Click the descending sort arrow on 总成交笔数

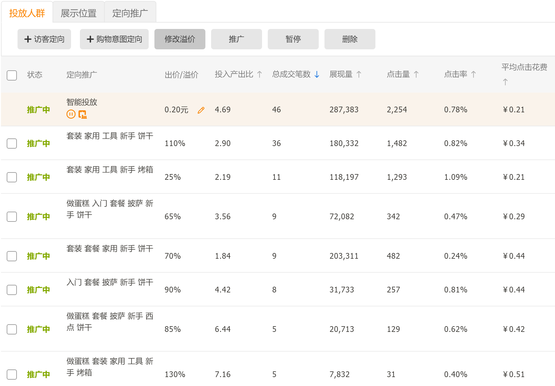point(317,75)
